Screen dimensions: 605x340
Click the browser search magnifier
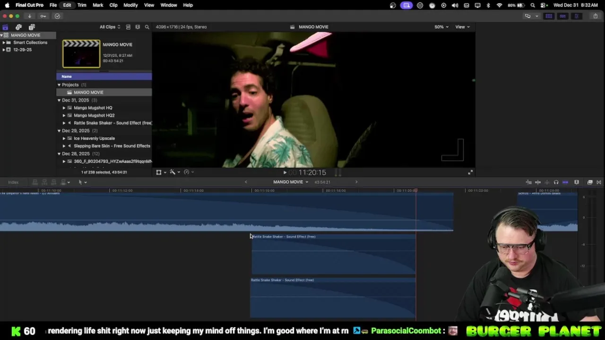tap(147, 27)
